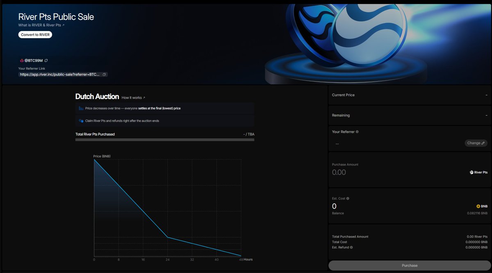This screenshot has width=492, height=273.
Task: Click the Your Referrer Link label
Action: pyautogui.click(x=32, y=68)
